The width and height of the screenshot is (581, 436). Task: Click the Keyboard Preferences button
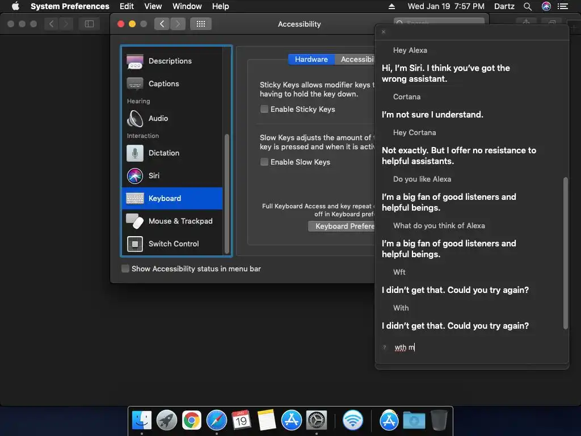(342, 226)
